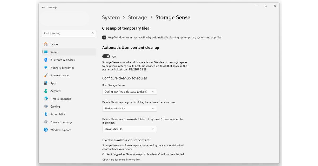Open Accounts settings page
Image resolution: width=318 pixels, height=166 pixels.
click(x=69, y=91)
